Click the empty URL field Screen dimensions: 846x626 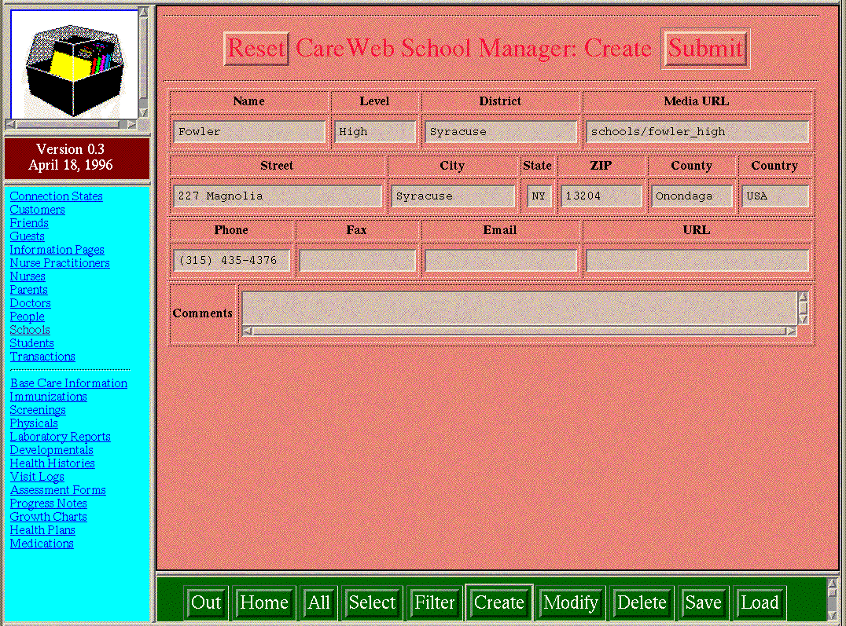click(697, 261)
